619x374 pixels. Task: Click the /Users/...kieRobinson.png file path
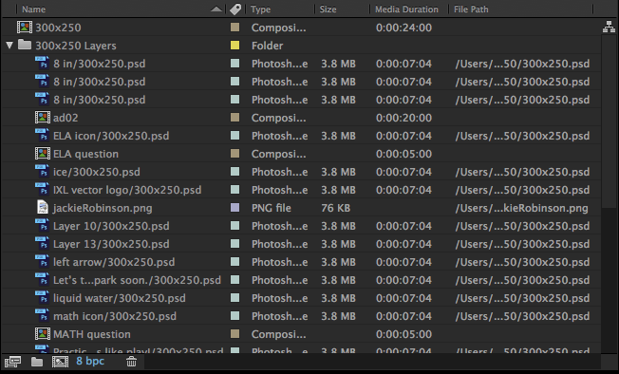pyautogui.click(x=522, y=208)
